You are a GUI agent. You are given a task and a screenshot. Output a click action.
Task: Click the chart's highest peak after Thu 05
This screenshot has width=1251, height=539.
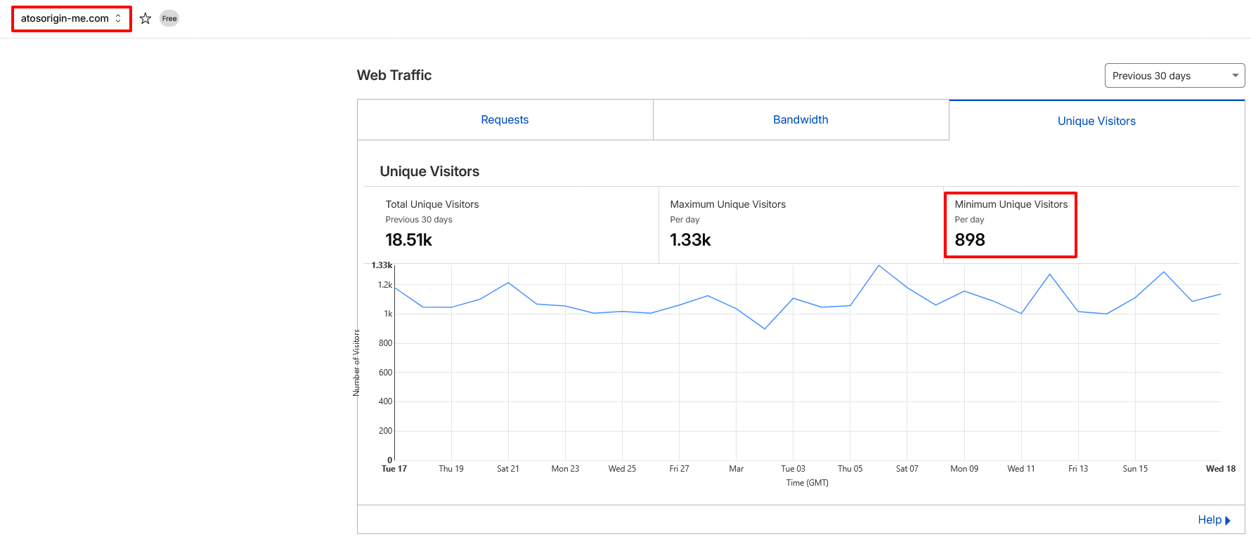879,265
